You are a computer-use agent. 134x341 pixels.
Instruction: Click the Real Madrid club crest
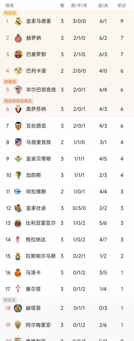click(x=18, y=21)
